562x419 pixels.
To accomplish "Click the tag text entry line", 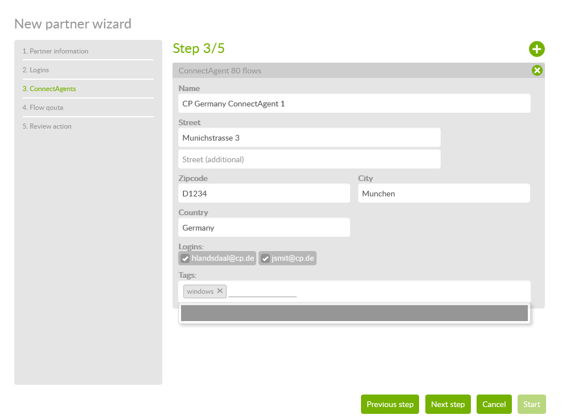I will 262,291.
